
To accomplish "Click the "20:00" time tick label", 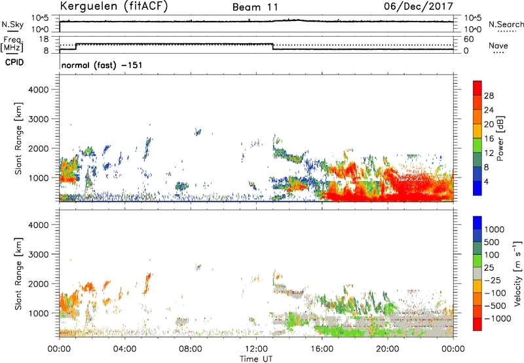I will (x=388, y=349).
